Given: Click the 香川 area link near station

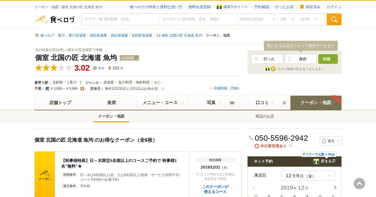Looking at the screenshot, I should click(73, 82).
